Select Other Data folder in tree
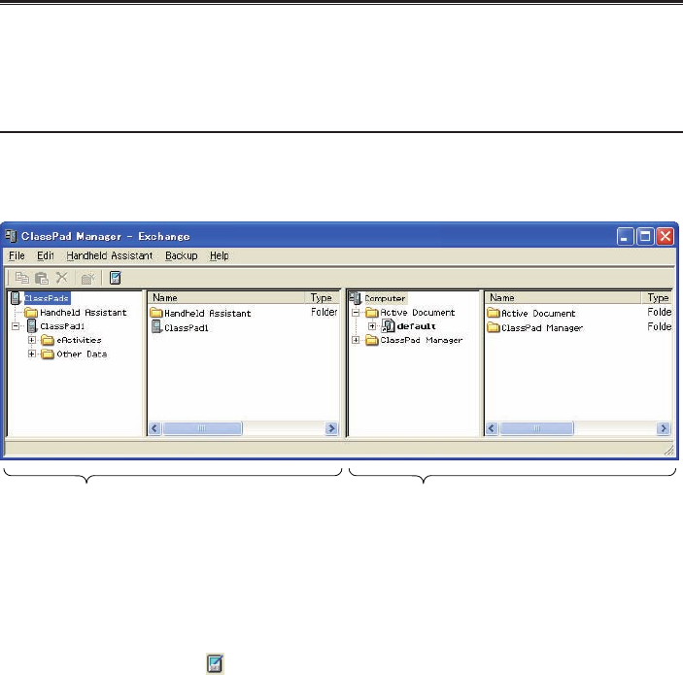The image size is (683, 675). 82,354
